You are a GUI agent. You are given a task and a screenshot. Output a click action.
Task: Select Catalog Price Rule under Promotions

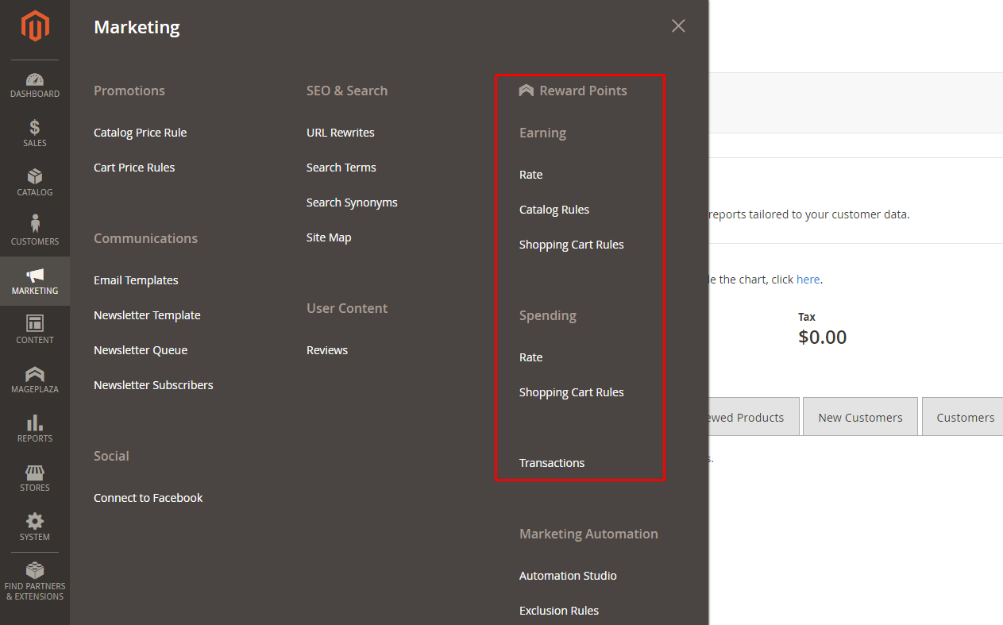[140, 133]
